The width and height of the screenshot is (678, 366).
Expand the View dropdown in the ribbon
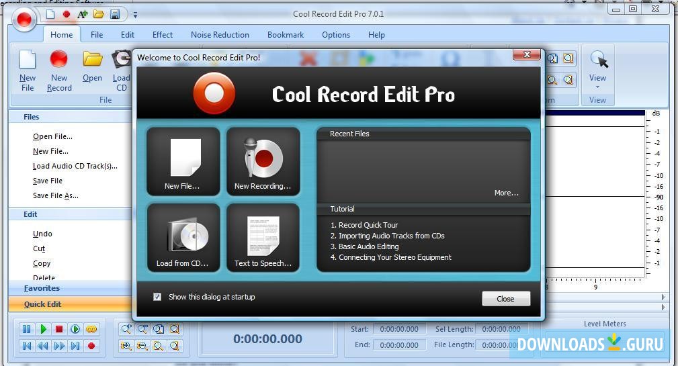(597, 70)
